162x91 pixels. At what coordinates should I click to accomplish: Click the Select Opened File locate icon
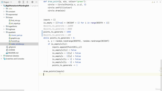click(x=19, y=2)
